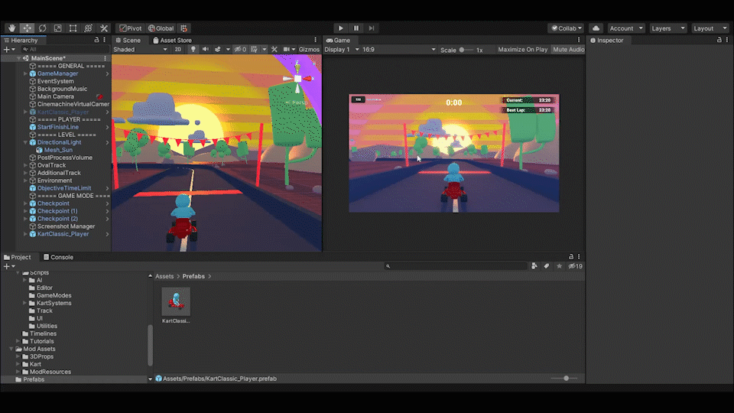Viewport: 734px width, 413px height.
Task: Open the Console tab
Action: (58, 257)
